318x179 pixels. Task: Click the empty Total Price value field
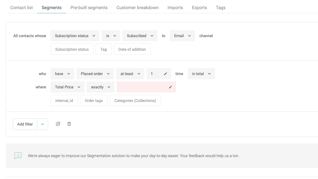[146, 87]
